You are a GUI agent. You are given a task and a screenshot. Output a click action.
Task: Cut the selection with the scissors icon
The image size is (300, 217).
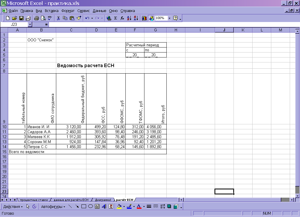(58, 18)
